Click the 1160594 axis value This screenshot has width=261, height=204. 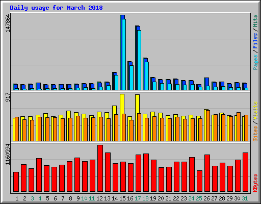tap(8, 155)
